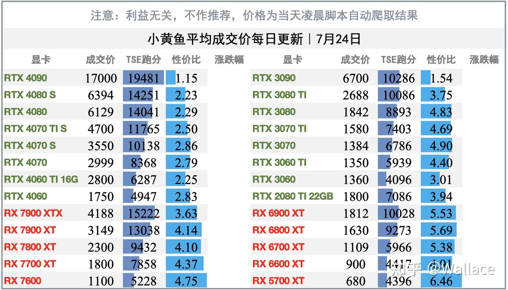
Task: Click the RX 7700 XT card name
Action: pos(30,264)
